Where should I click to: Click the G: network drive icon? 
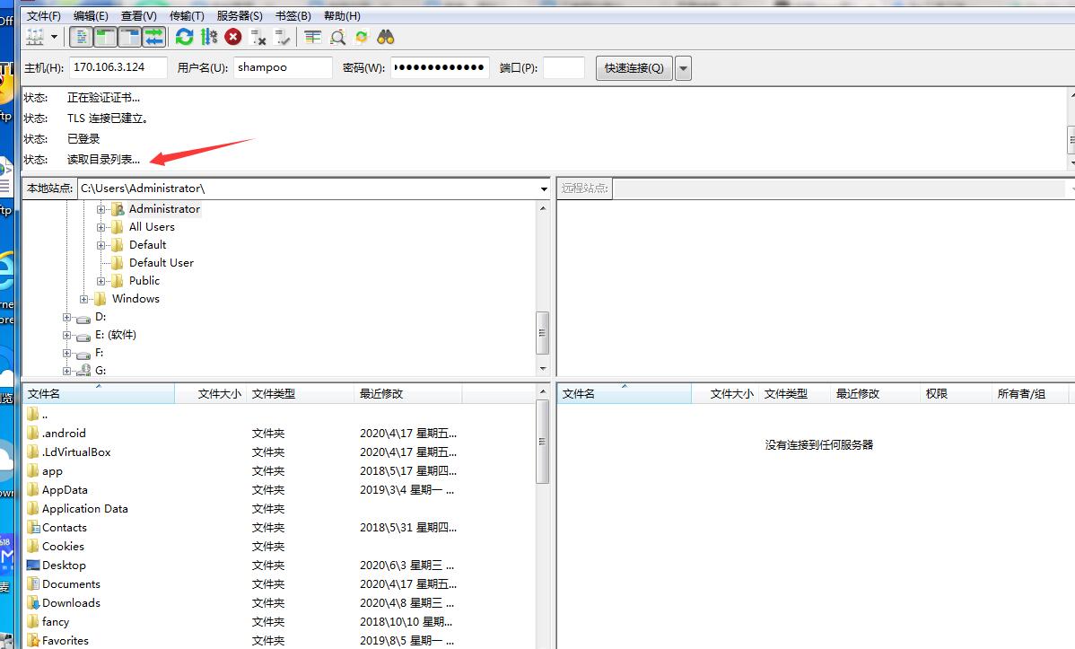pos(83,371)
